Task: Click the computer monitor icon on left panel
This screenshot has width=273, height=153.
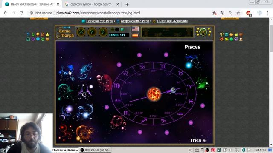Action: (x=28, y=39)
